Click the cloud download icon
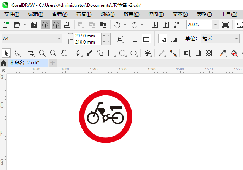The width and height of the screenshot is (243, 170). pyautogui.click(x=45, y=25)
